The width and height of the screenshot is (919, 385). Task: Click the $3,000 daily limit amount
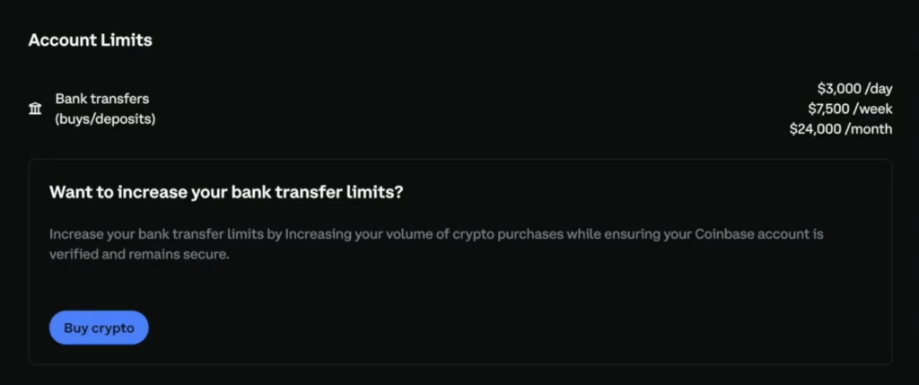[837, 88]
